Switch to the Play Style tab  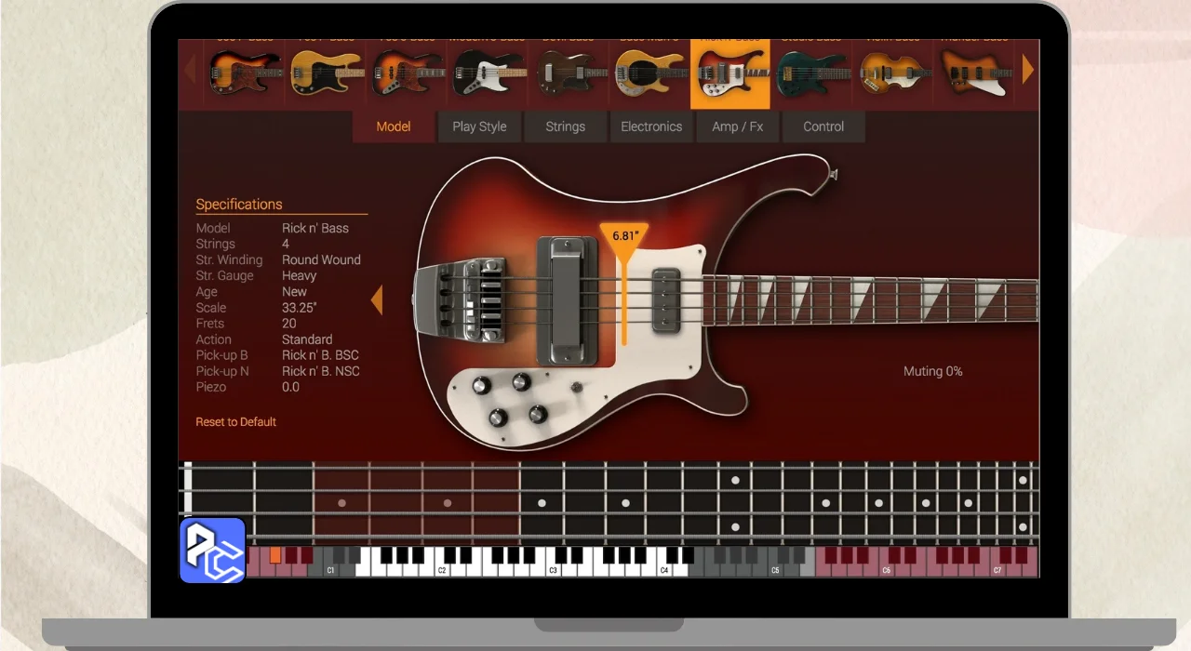pos(479,126)
